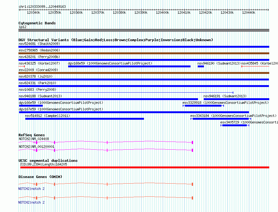Select the red segmental duplication bar
The width and height of the screenshot is (278, 212).
tap(145, 167)
